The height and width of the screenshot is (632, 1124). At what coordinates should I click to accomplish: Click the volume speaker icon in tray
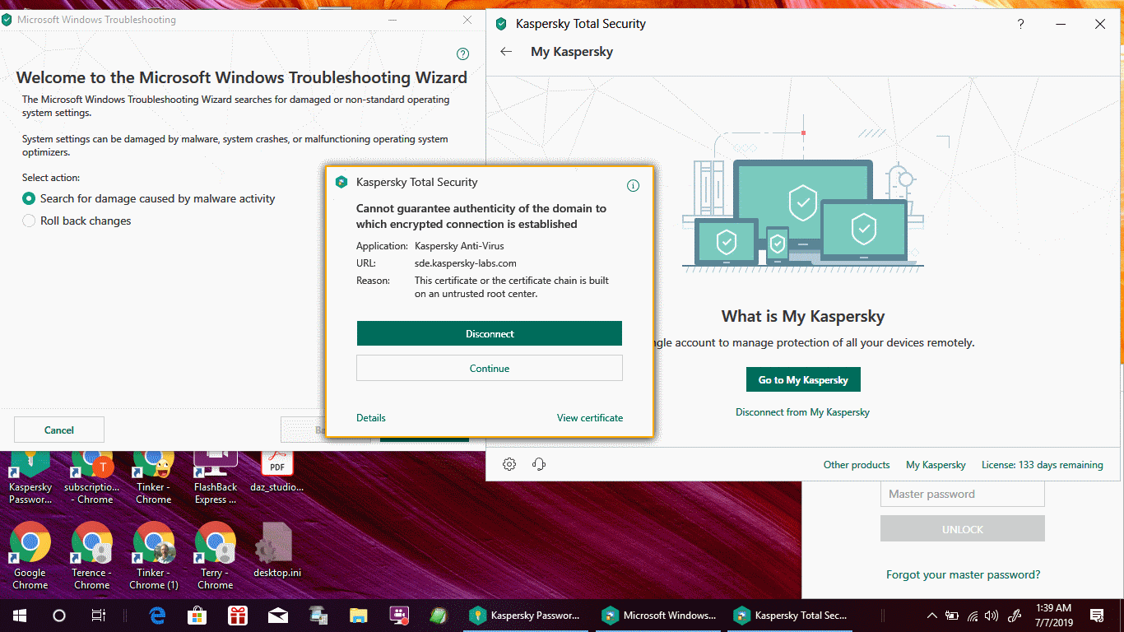(992, 616)
